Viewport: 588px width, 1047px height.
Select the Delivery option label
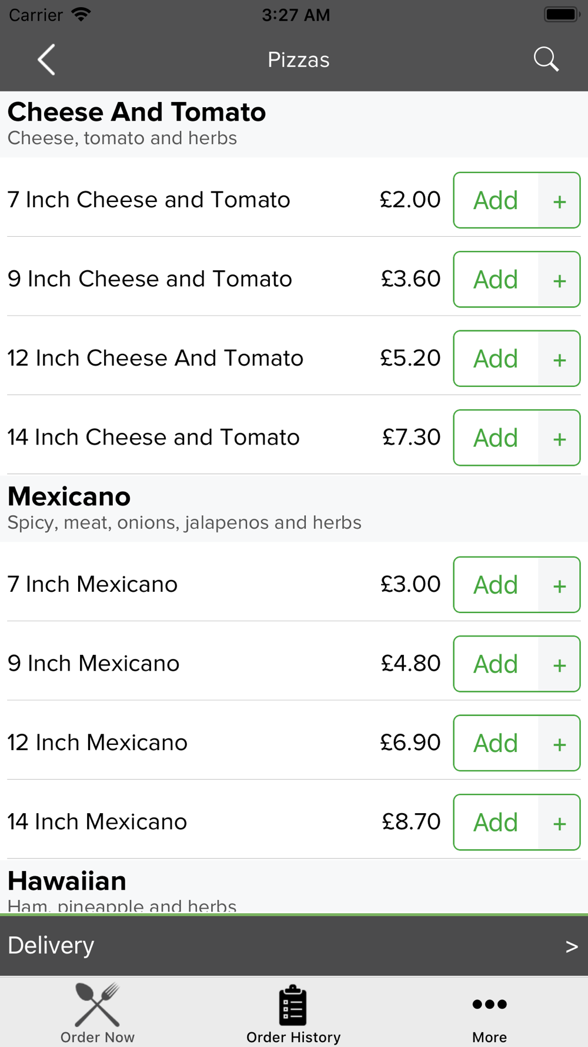pyautogui.click(x=51, y=946)
